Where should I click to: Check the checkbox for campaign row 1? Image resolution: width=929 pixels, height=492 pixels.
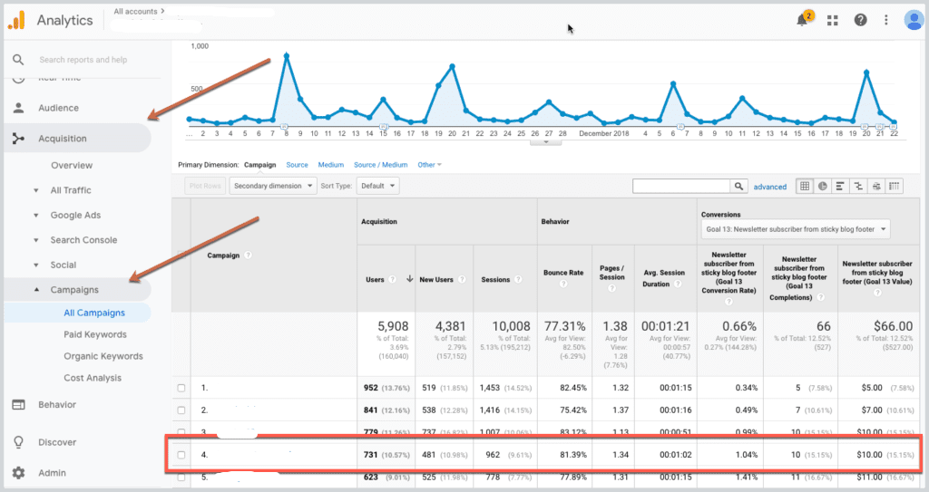click(181, 388)
